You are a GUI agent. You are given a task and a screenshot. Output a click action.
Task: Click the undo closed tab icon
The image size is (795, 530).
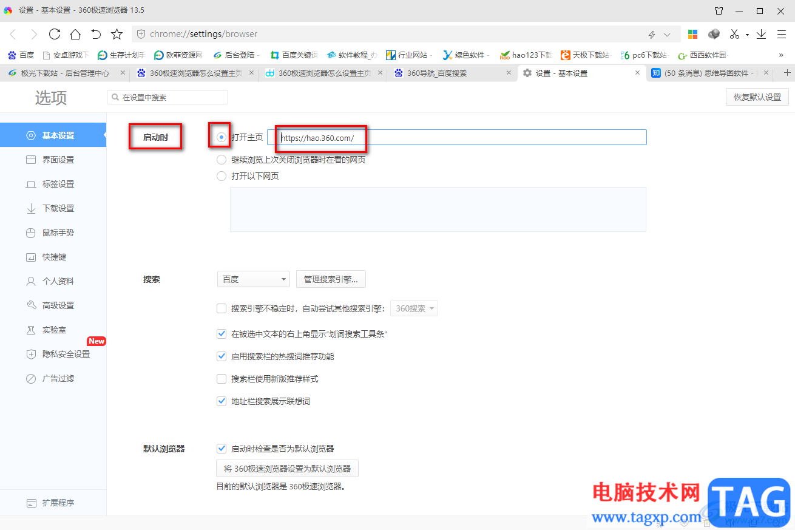click(x=96, y=34)
